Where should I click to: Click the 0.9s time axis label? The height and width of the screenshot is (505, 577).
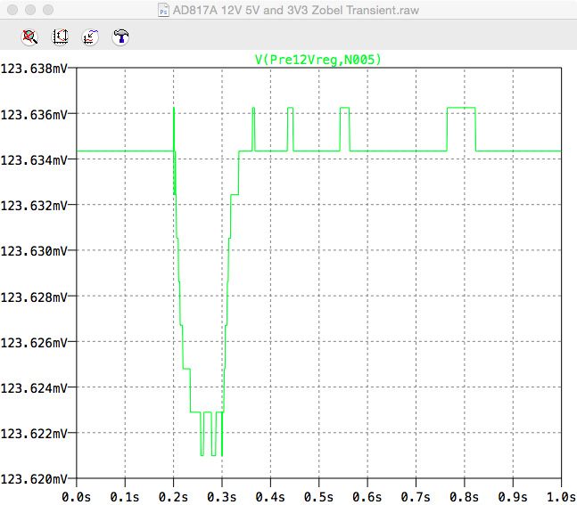pyautogui.click(x=513, y=497)
